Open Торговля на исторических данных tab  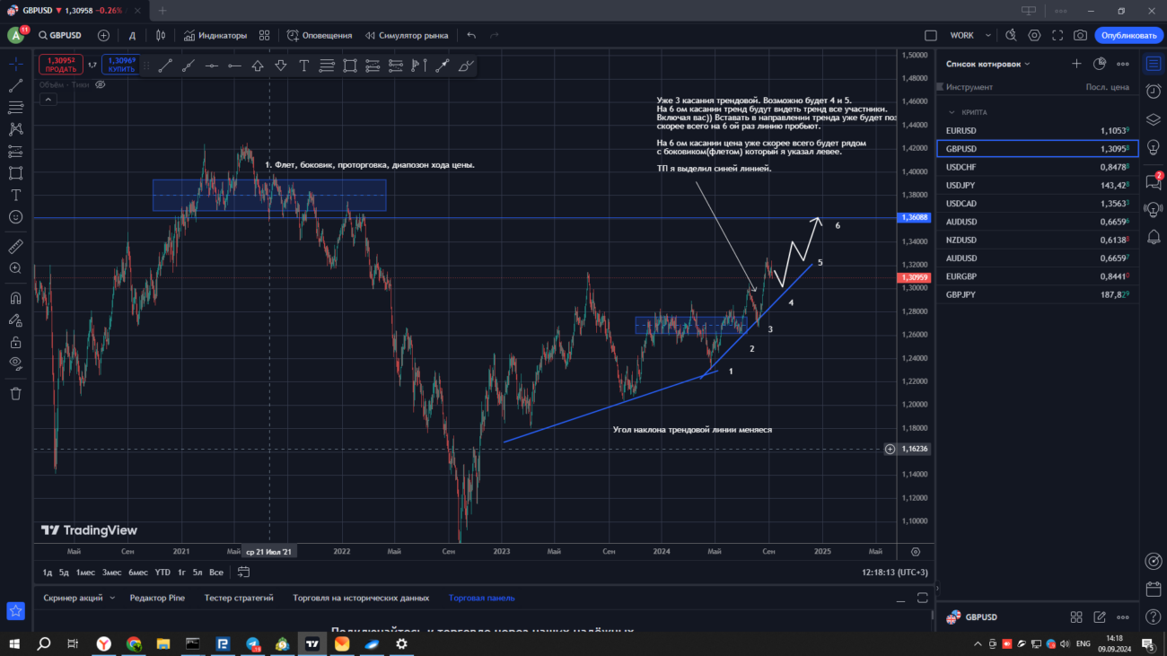[x=361, y=598]
